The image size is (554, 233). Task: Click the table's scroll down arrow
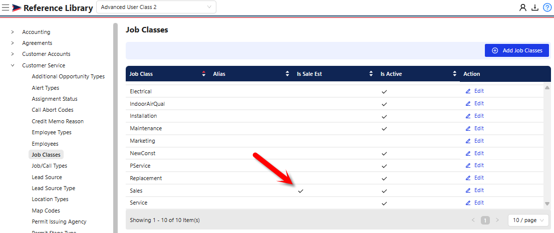547,204
